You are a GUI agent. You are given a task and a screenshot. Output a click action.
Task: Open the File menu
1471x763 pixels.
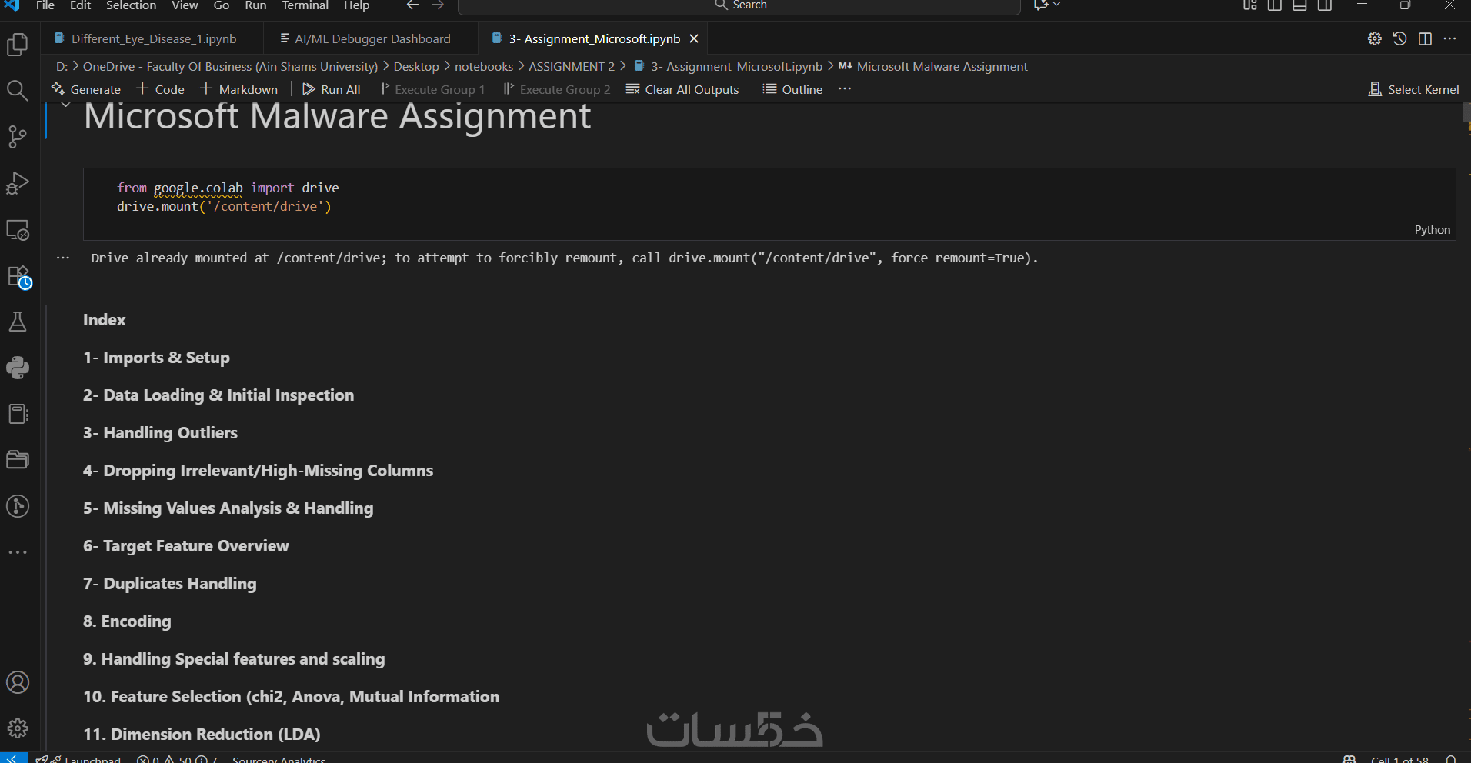pyautogui.click(x=45, y=5)
